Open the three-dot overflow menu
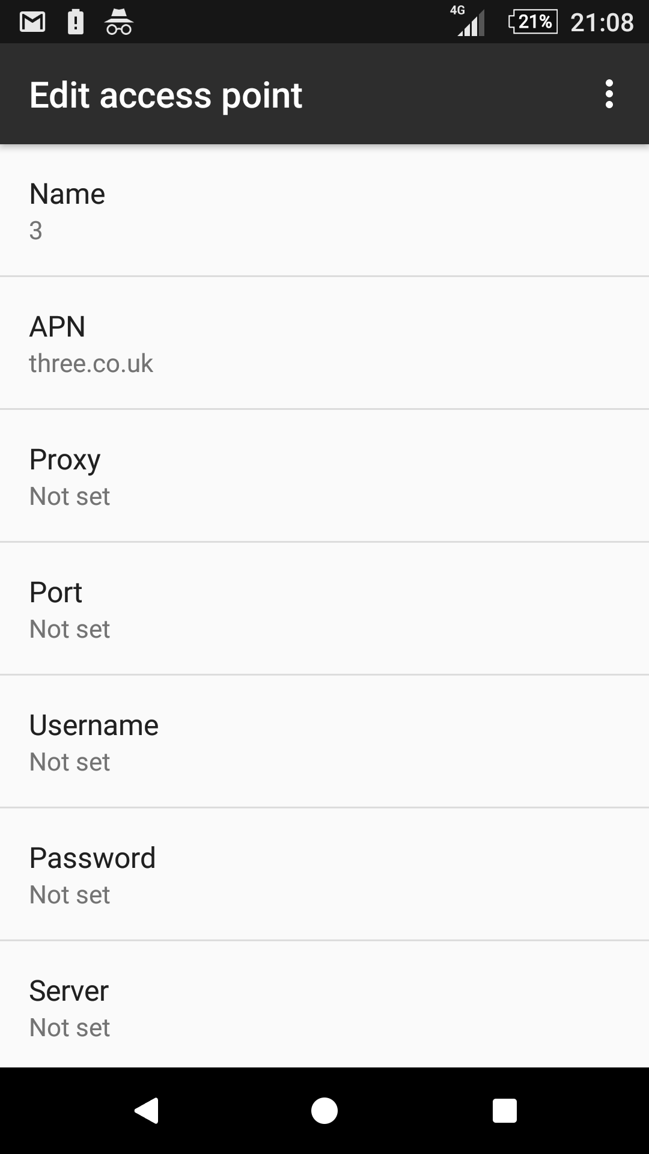 pyautogui.click(x=609, y=94)
